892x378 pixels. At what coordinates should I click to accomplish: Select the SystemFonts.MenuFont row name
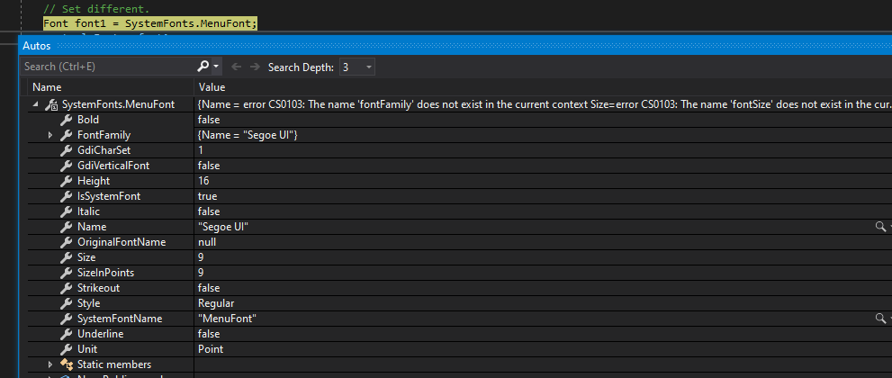point(118,104)
